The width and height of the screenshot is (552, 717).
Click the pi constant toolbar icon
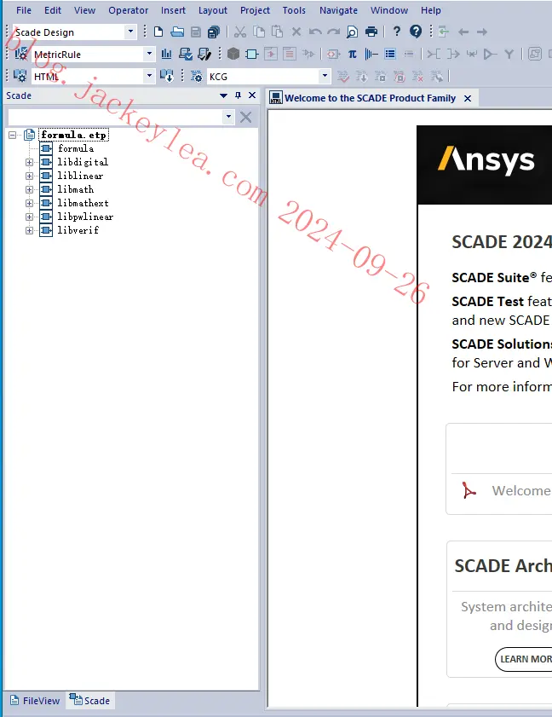click(353, 54)
